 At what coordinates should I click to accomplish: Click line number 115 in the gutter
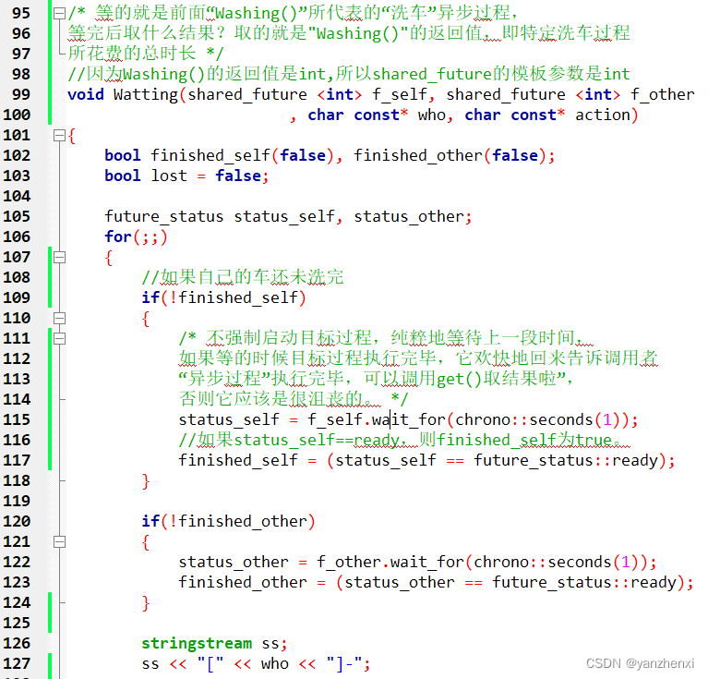(x=17, y=419)
